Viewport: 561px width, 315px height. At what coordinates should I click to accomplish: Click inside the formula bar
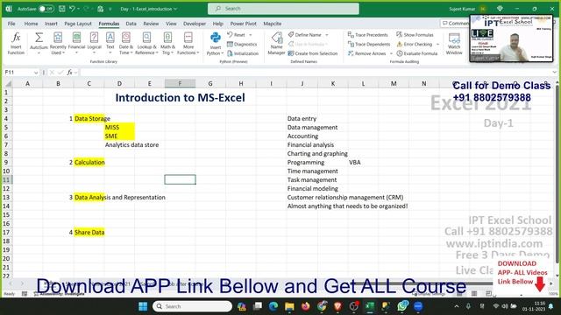pos(315,73)
